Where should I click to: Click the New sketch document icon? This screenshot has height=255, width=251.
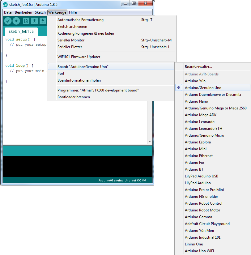pos(26,21)
